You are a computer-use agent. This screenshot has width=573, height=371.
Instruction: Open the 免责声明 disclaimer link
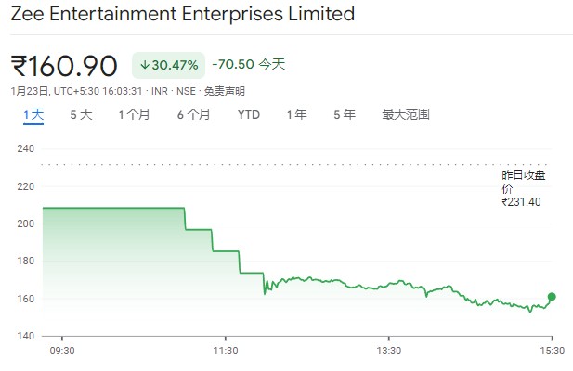point(225,91)
